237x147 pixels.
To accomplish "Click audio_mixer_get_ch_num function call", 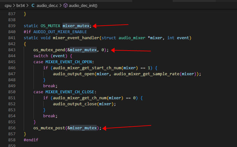I will [80, 98].
